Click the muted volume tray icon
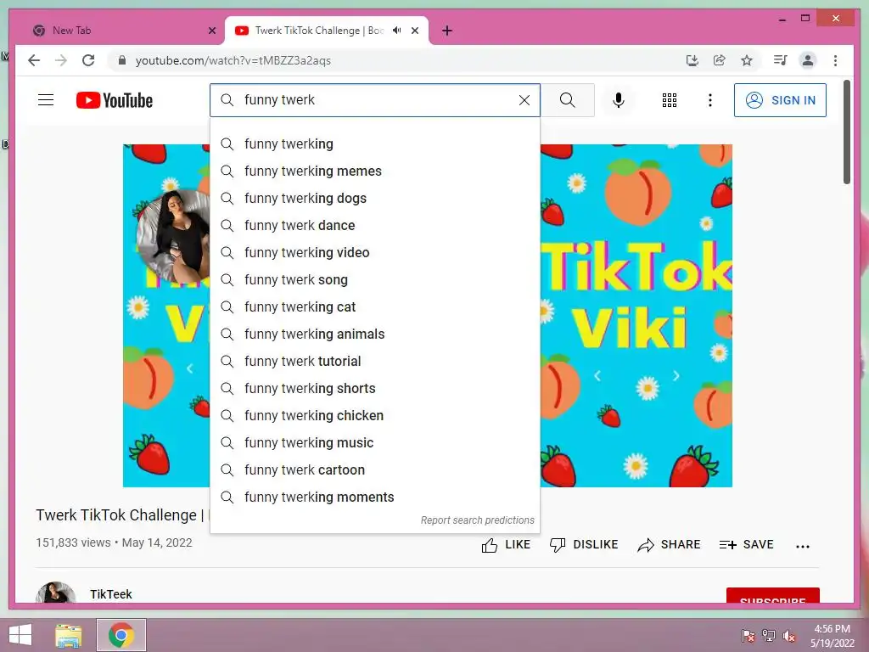 (789, 636)
